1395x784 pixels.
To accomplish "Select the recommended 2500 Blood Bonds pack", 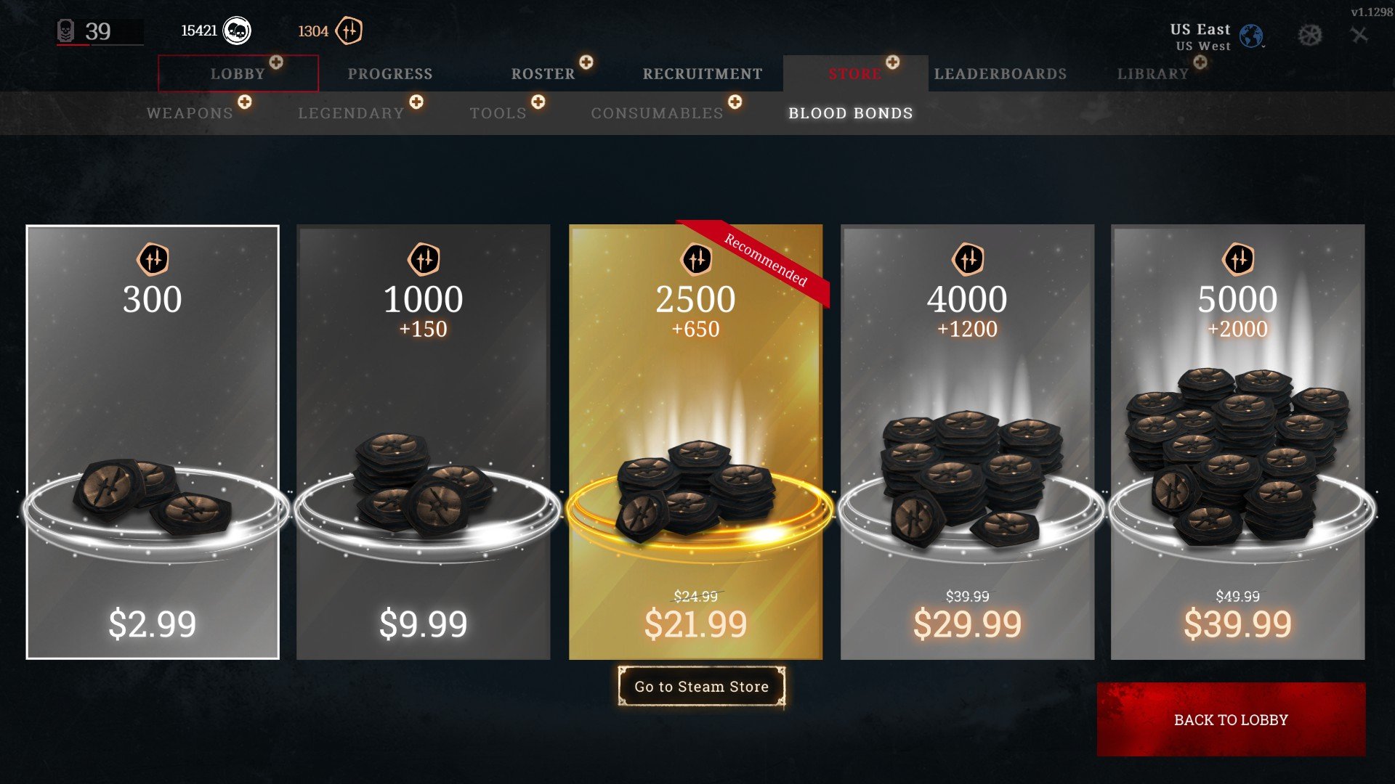I will click(696, 442).
